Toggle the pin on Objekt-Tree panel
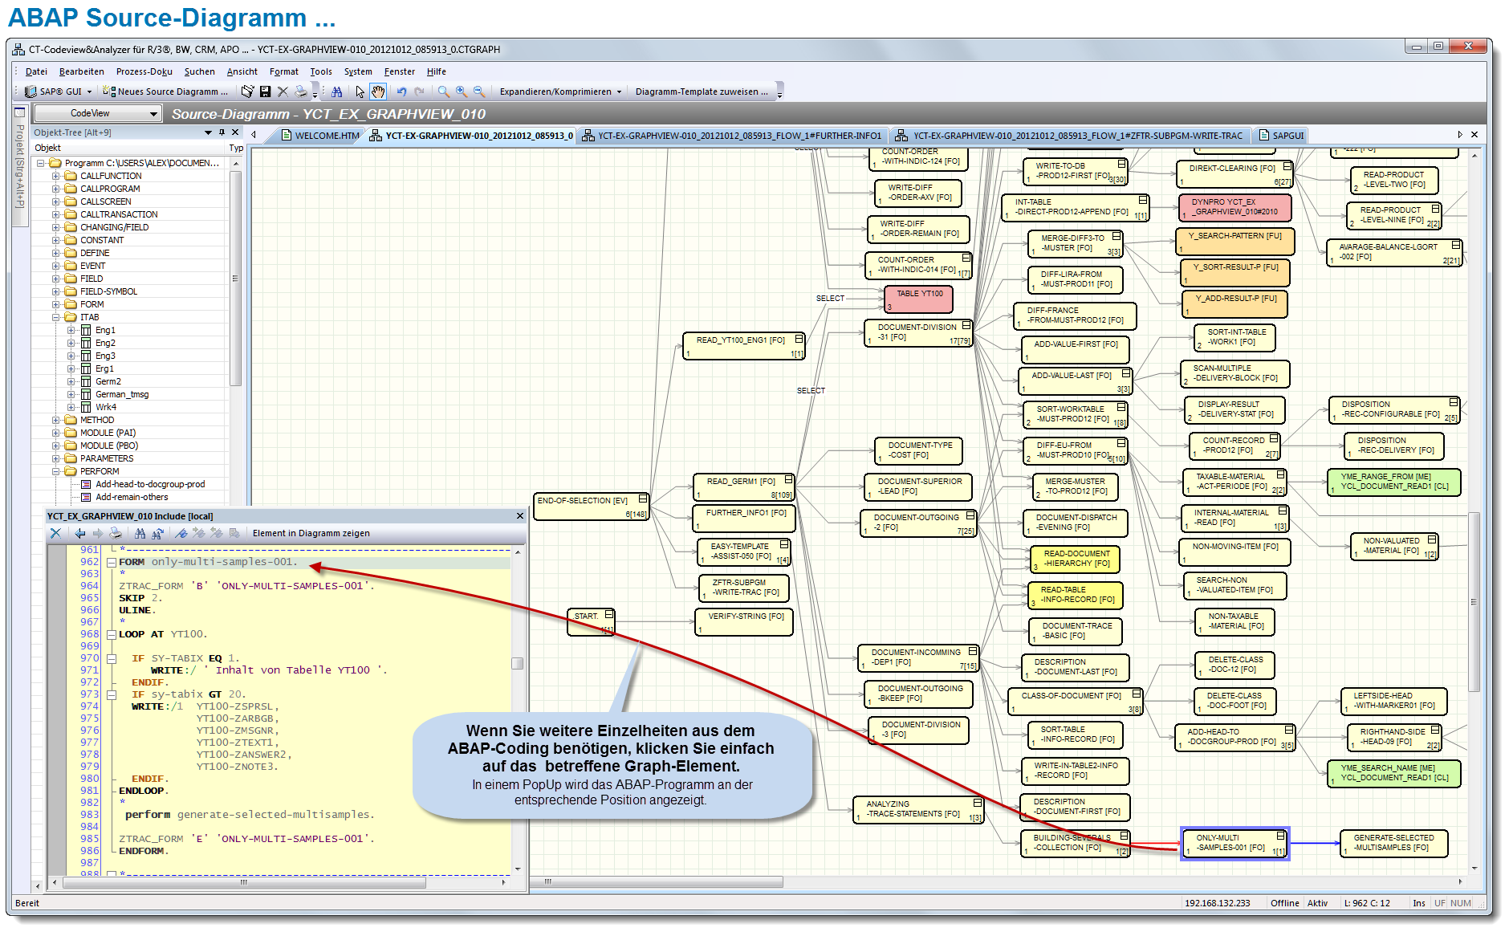 coord(222,132)
